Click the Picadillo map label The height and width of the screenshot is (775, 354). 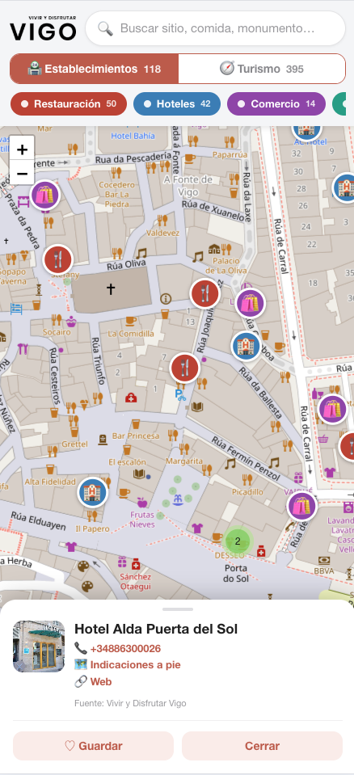[247, 492]
